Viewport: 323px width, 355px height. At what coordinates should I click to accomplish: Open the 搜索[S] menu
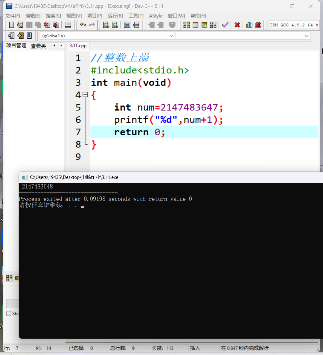pos(53,16)
